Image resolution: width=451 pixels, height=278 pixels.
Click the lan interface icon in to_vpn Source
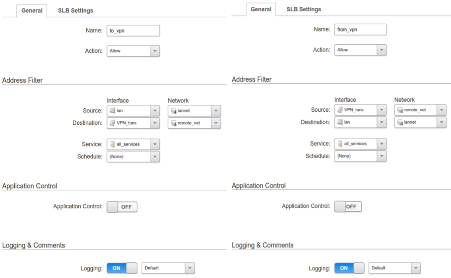pyautogui.click(x=112, y=110)
